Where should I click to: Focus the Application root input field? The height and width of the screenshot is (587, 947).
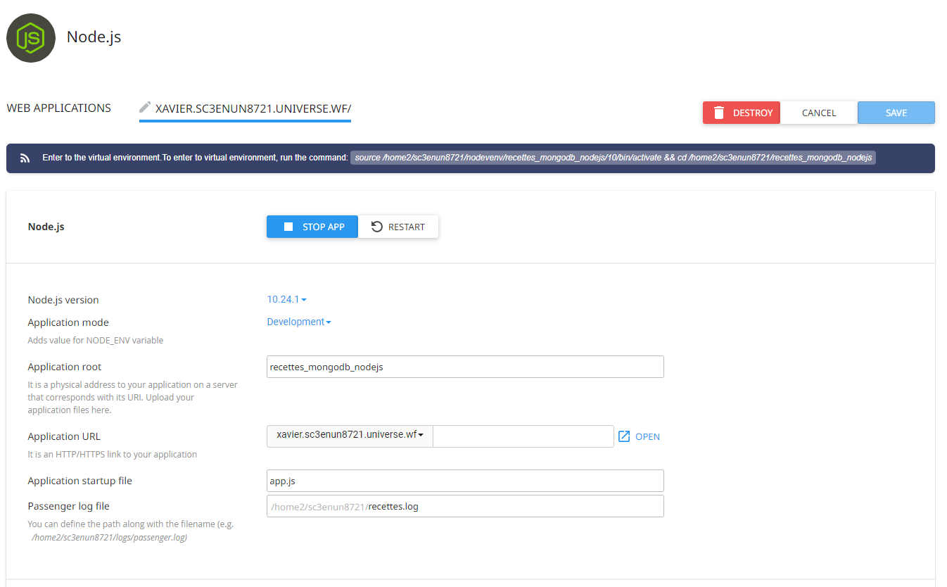(x=464, y=367)
